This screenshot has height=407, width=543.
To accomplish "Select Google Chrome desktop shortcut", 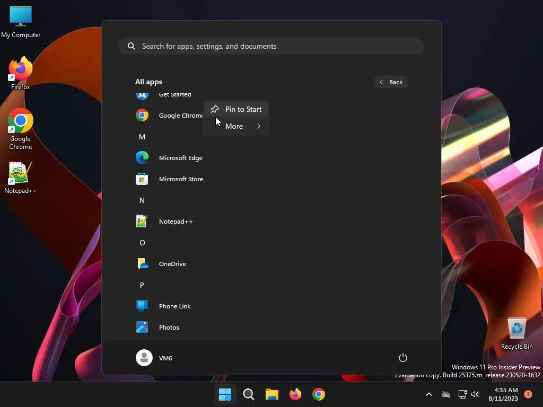I will click(21, 129).
